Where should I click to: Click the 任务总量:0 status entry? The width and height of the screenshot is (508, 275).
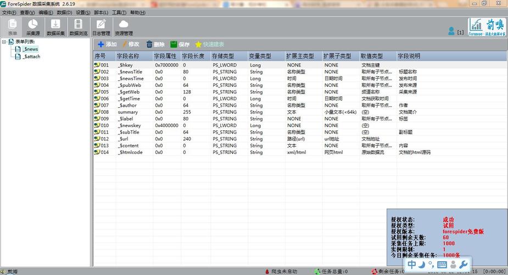click(x=331, y=272)
